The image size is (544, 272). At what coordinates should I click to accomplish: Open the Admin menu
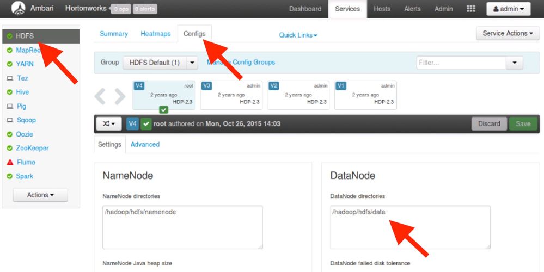[x=444, y=9]
